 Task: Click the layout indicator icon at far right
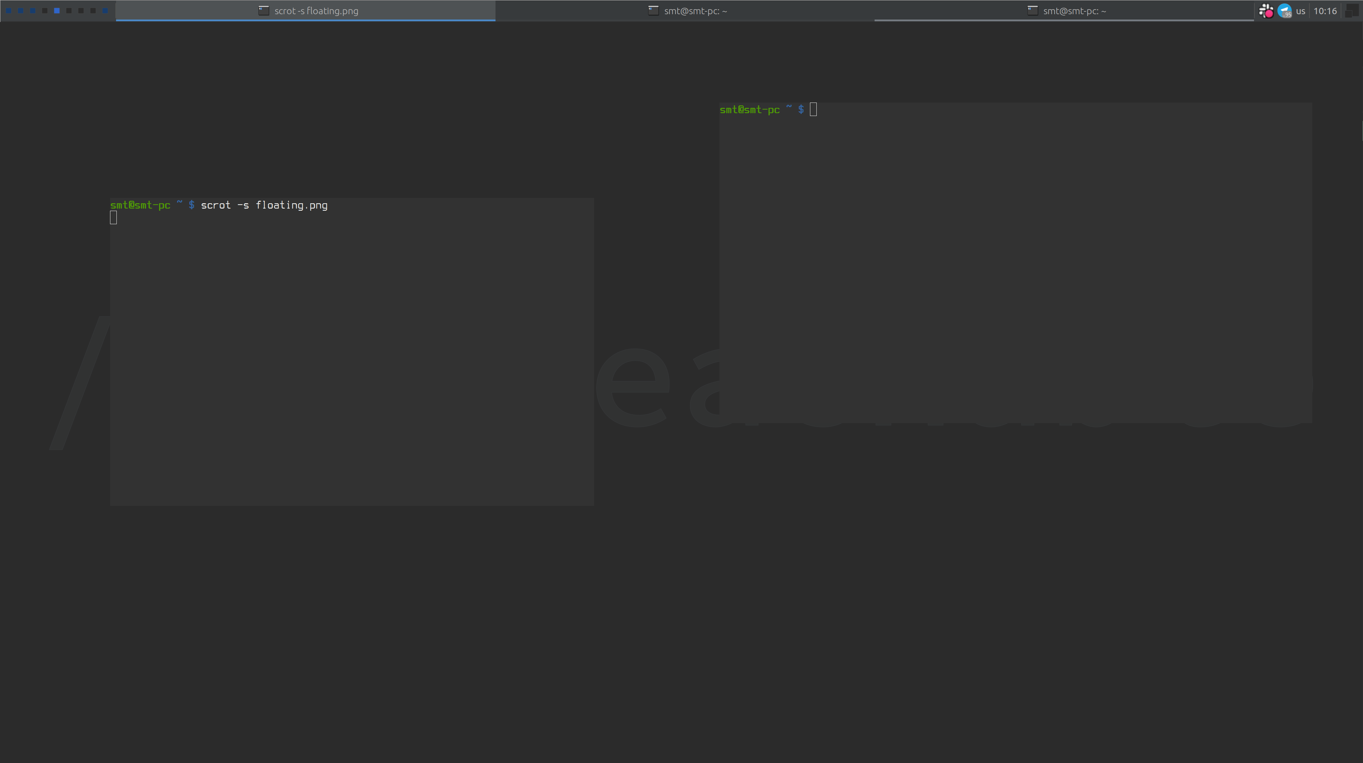click(1351, 11)
